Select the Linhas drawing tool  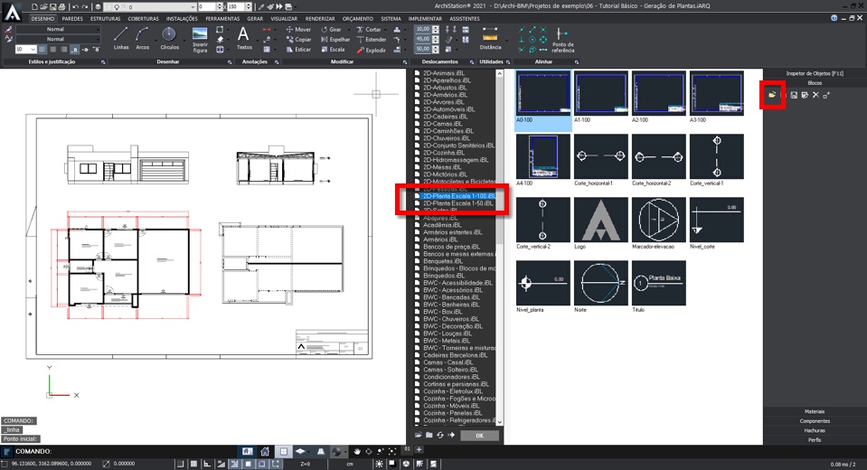coord(121,38)
